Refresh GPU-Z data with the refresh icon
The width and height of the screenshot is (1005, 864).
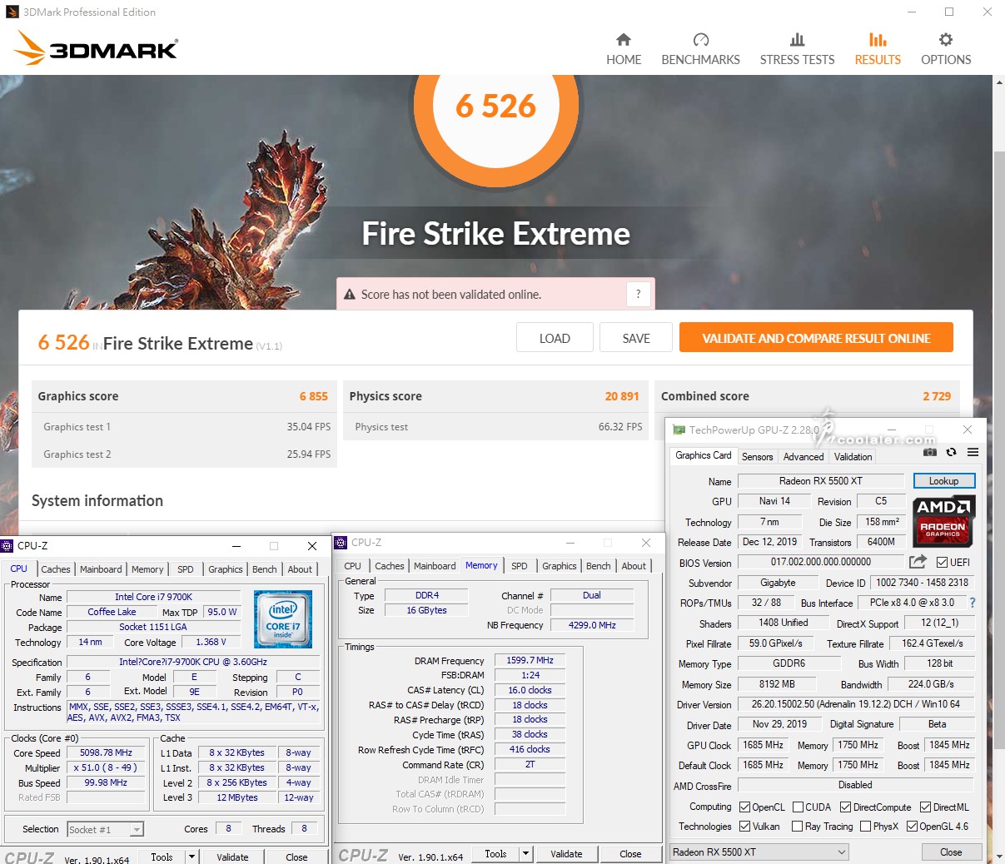click(x=951, y=452)
